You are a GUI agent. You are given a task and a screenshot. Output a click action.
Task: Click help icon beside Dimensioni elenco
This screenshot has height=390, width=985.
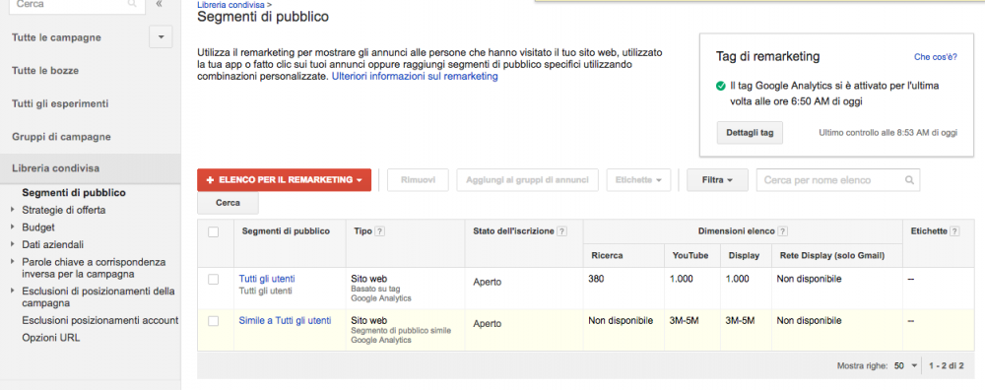[x=783, y=231]
